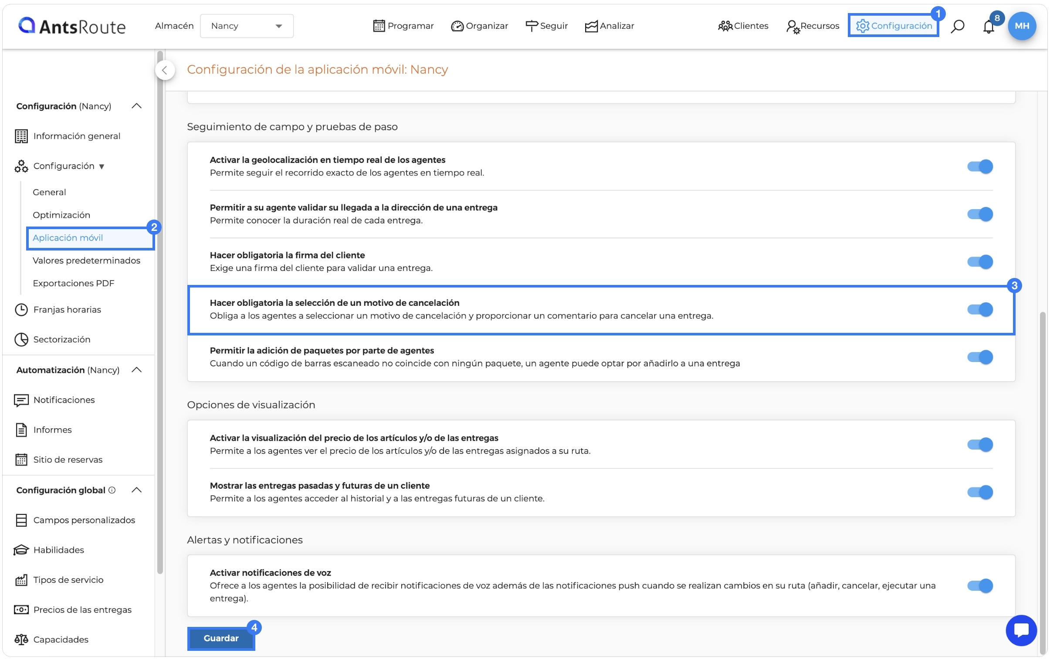The image size is (1050, 660).
Task: Open Exportaciones PDF link
Action: coord(73,283)
